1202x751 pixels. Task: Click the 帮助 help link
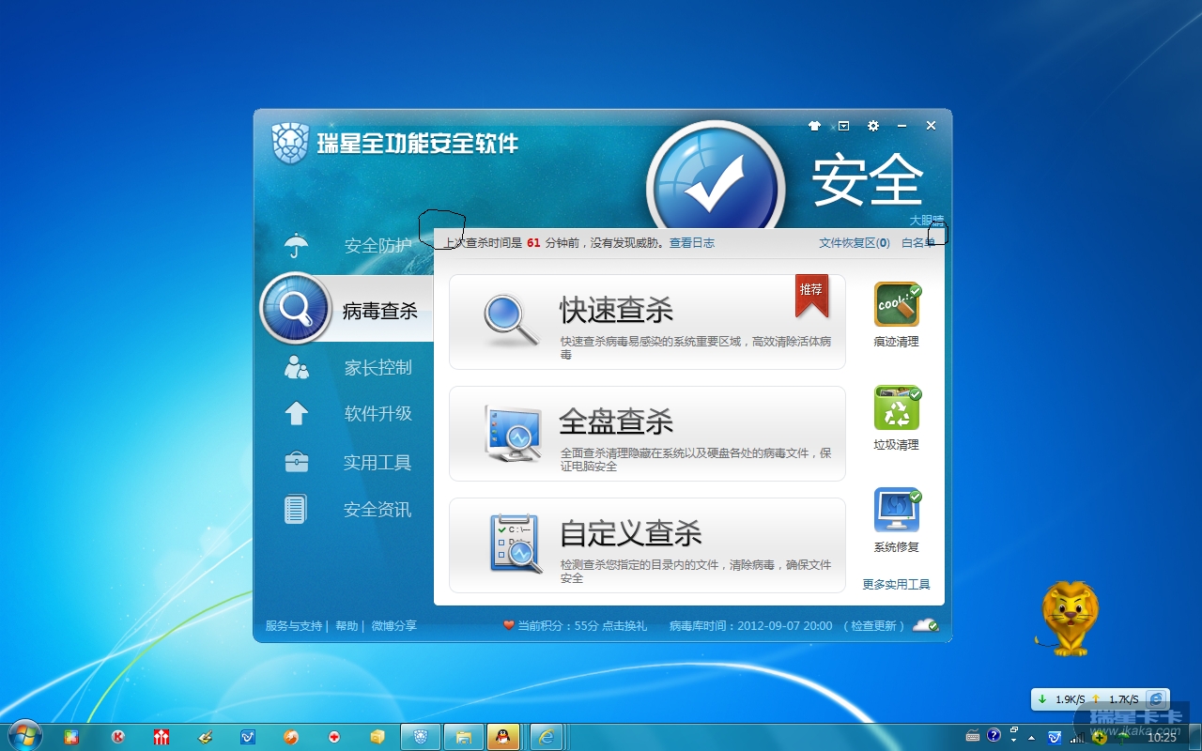[347, 626]
